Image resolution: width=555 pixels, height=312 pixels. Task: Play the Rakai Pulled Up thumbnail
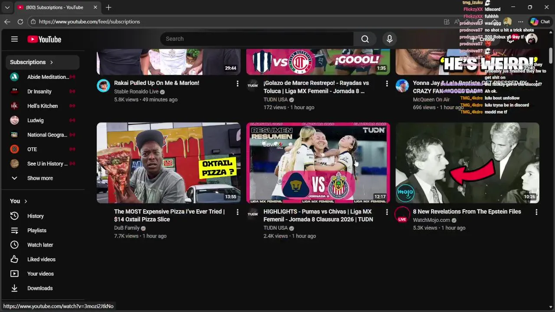point(169,62)
